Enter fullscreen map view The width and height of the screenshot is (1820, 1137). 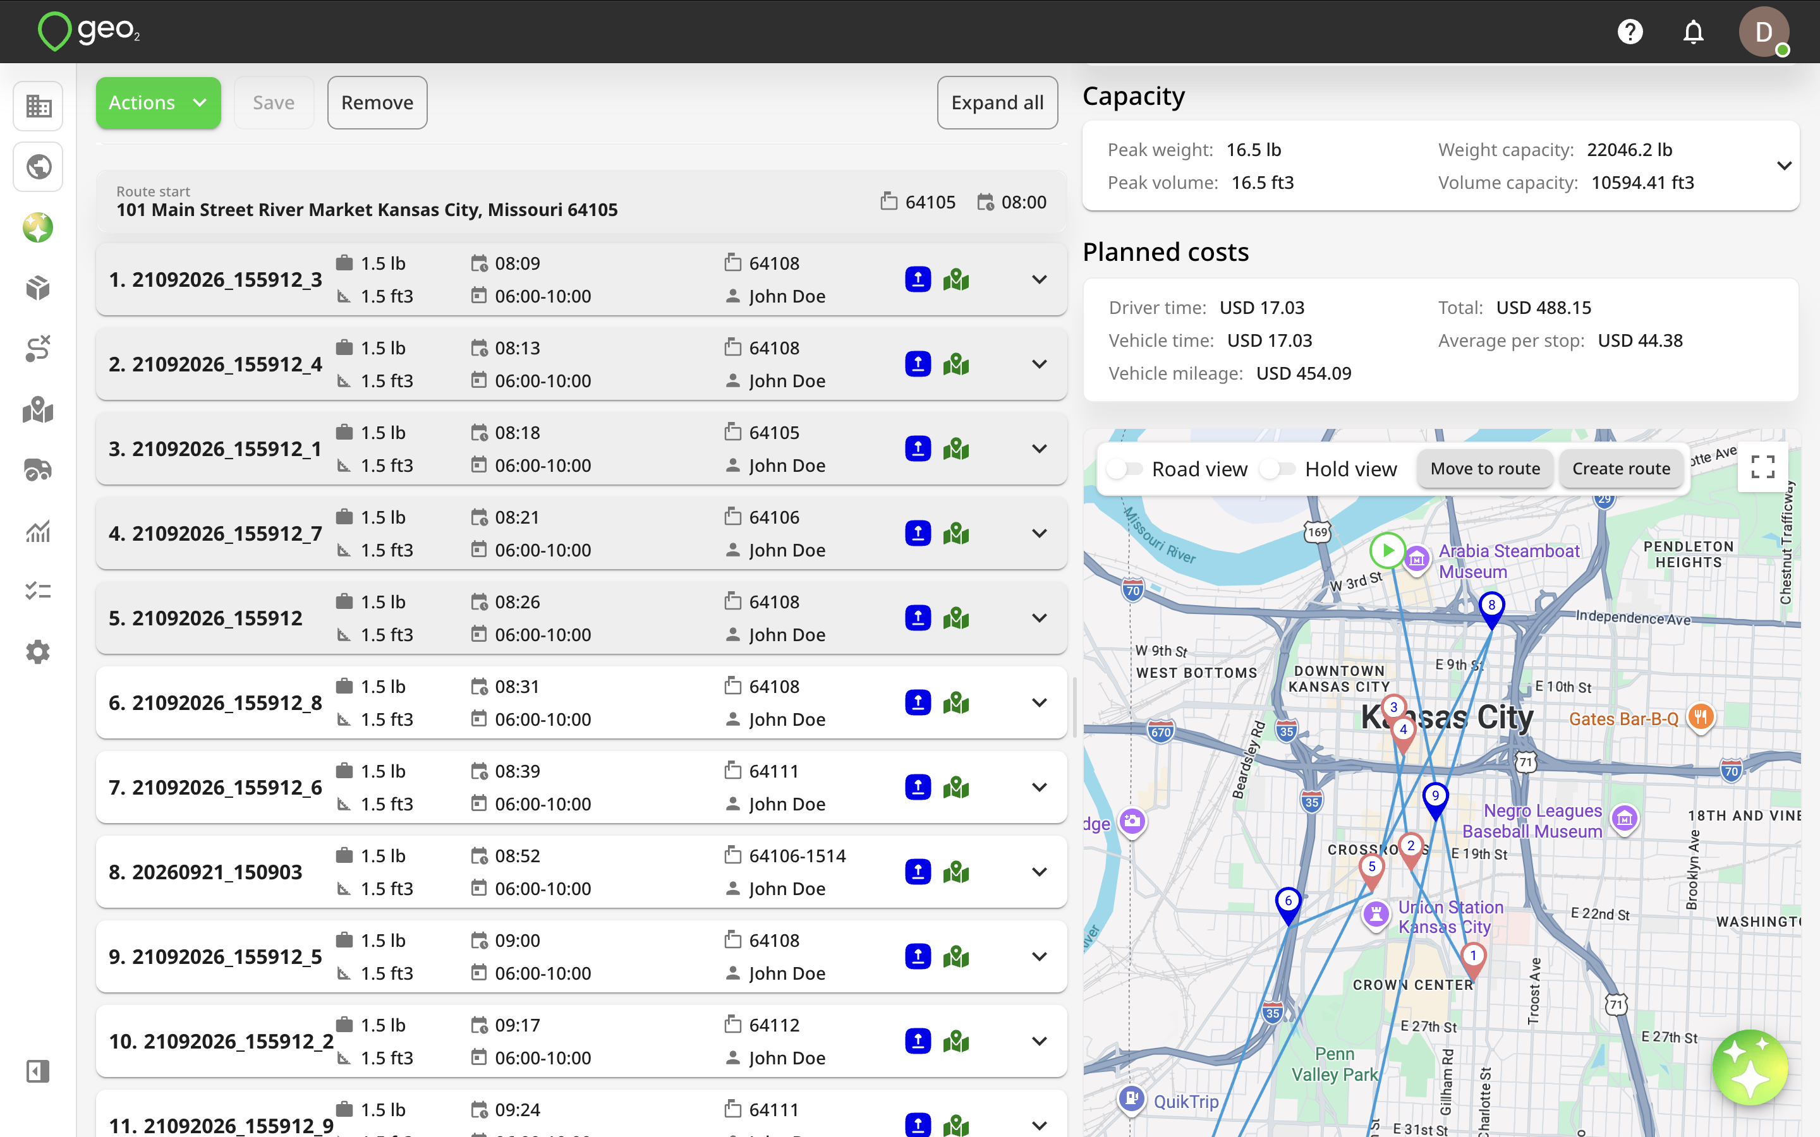point(1763,467)
